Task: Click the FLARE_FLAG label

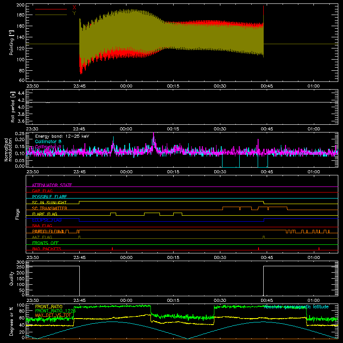Action: click(x=45, y=214)
